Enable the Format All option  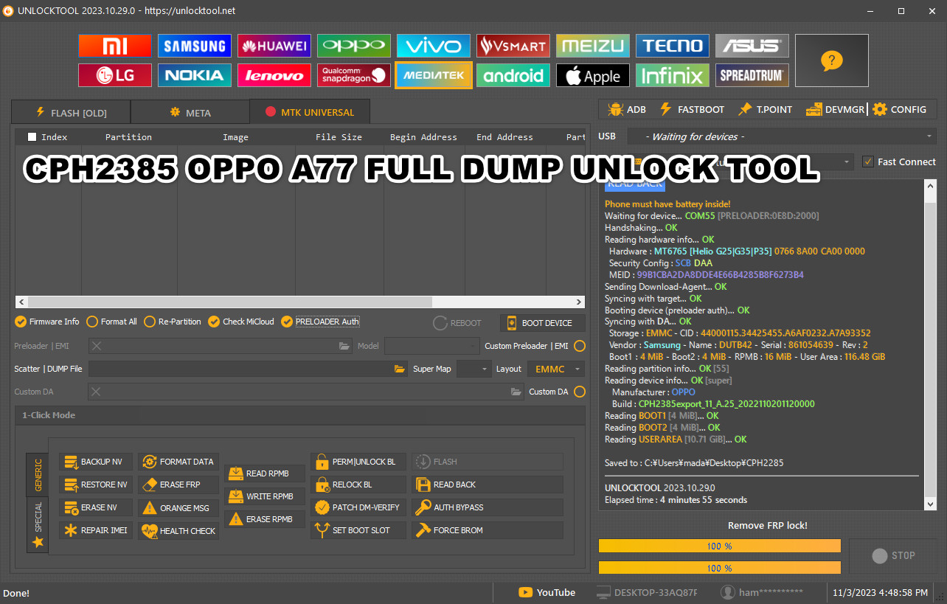point(111,322)
